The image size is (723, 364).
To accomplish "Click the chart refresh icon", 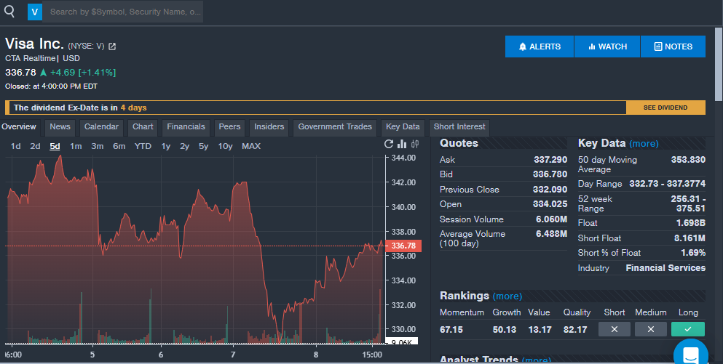I will (x=389, y=144).
